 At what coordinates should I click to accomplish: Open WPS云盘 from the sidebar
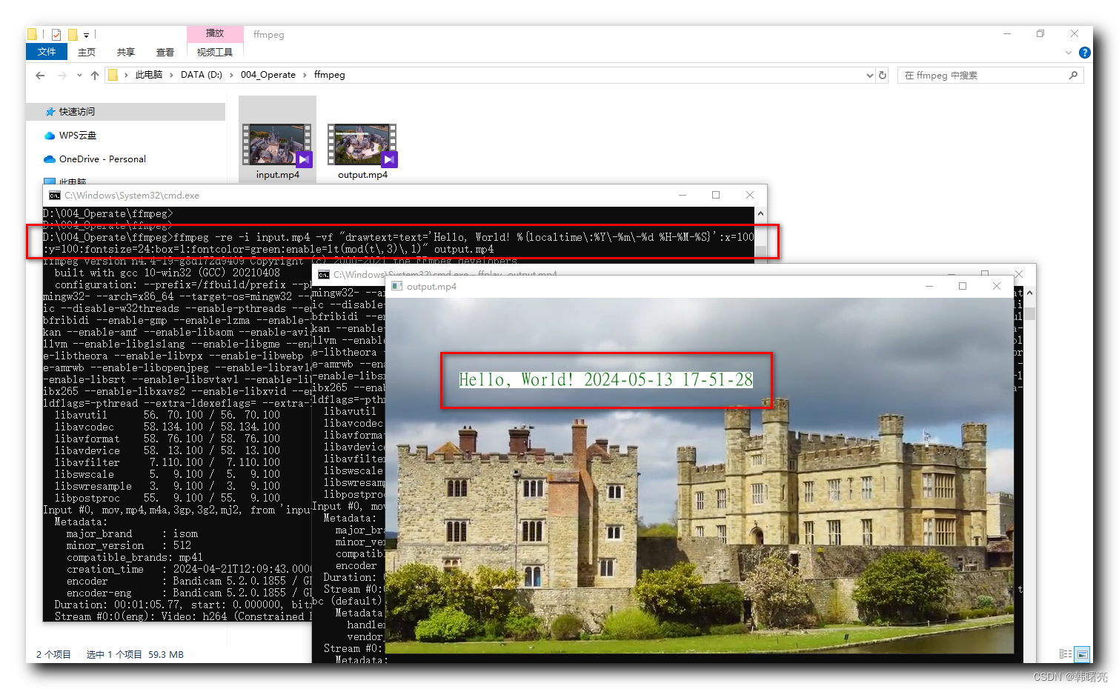[x=76, y=135]
